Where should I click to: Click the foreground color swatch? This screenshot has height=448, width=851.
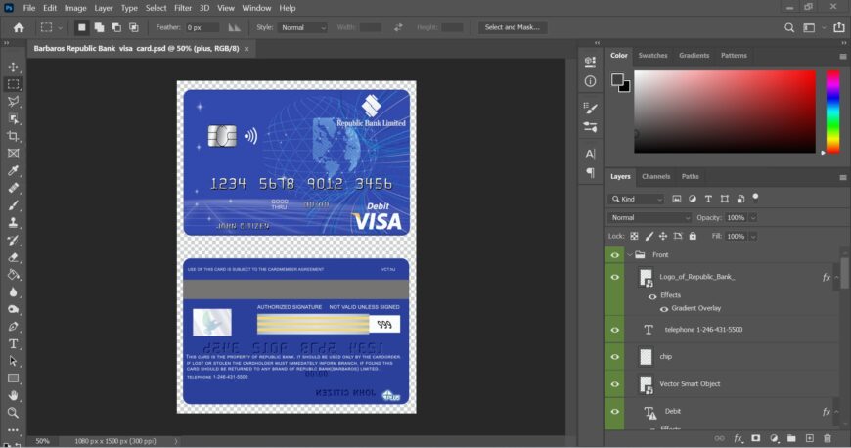(x=617, y=80)
